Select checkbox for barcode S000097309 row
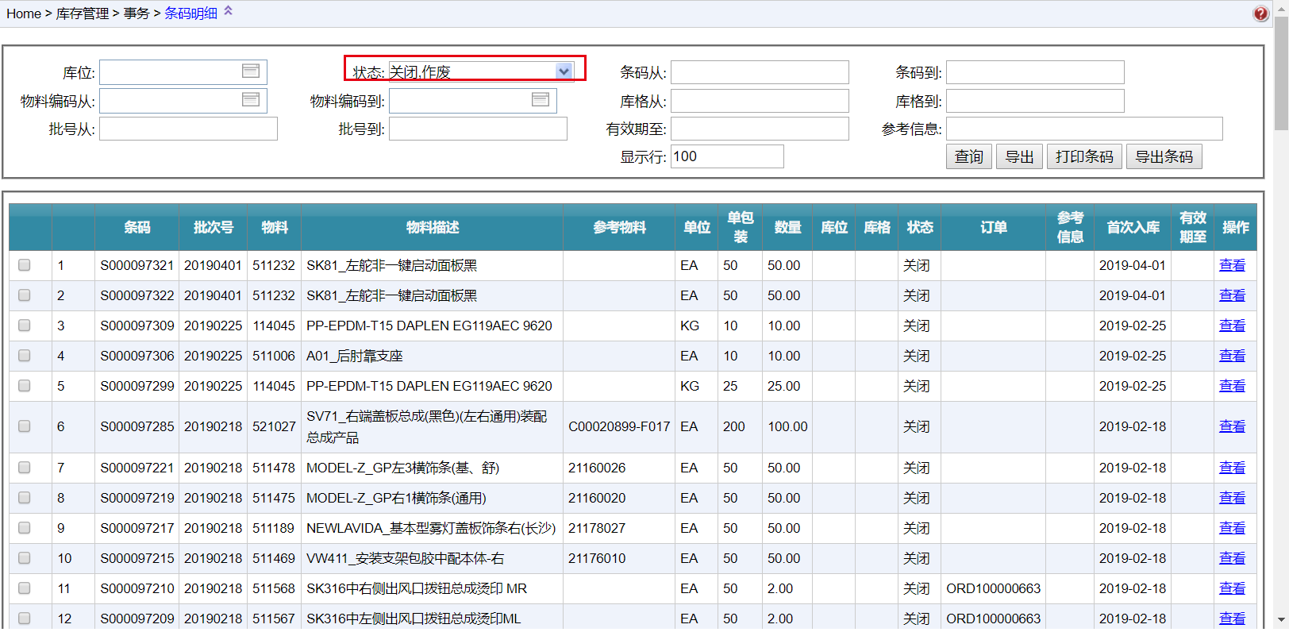 click(25, 326)
